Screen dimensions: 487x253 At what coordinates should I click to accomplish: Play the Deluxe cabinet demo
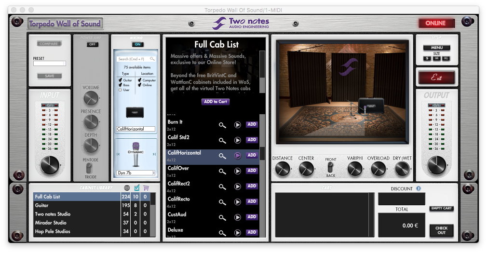238,232
